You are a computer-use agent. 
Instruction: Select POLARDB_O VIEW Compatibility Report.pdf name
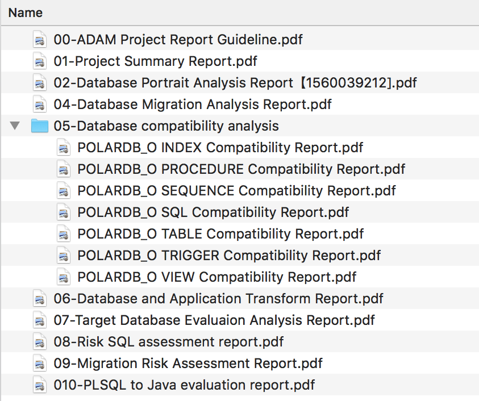[x=217, y=277]
